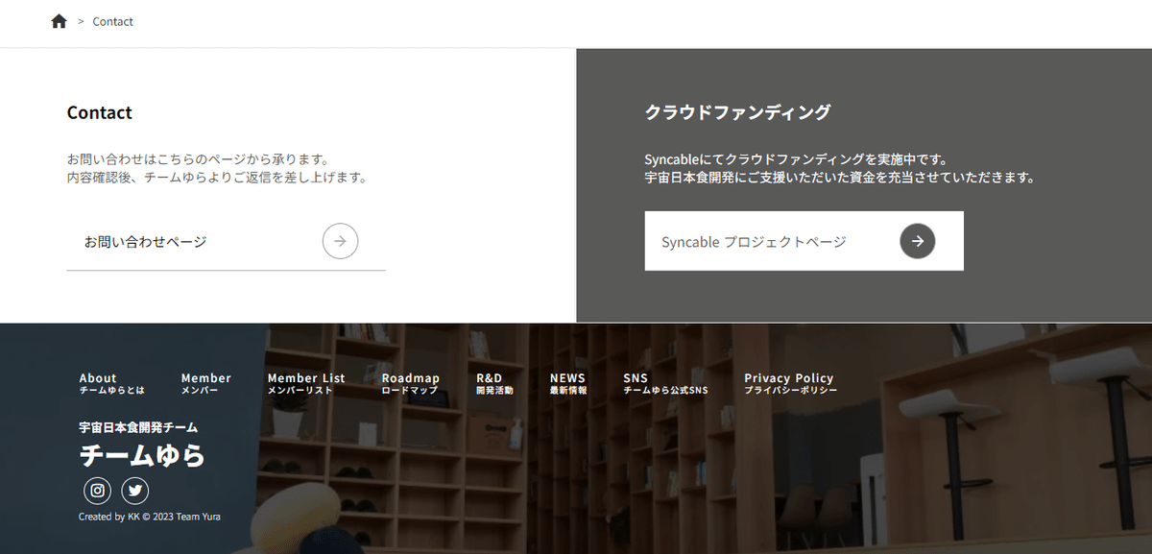
Task: Click Created by KK © 2023 Team Yura
Action: [150, 517]
